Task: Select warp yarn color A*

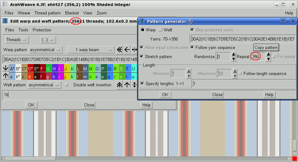Action: (x=12, y=68)
